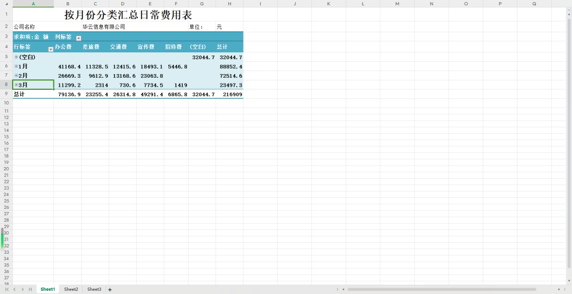This screenshot has width=572, height=294.
Task: Expand the 2月 row group
Action: click(16, 76)
